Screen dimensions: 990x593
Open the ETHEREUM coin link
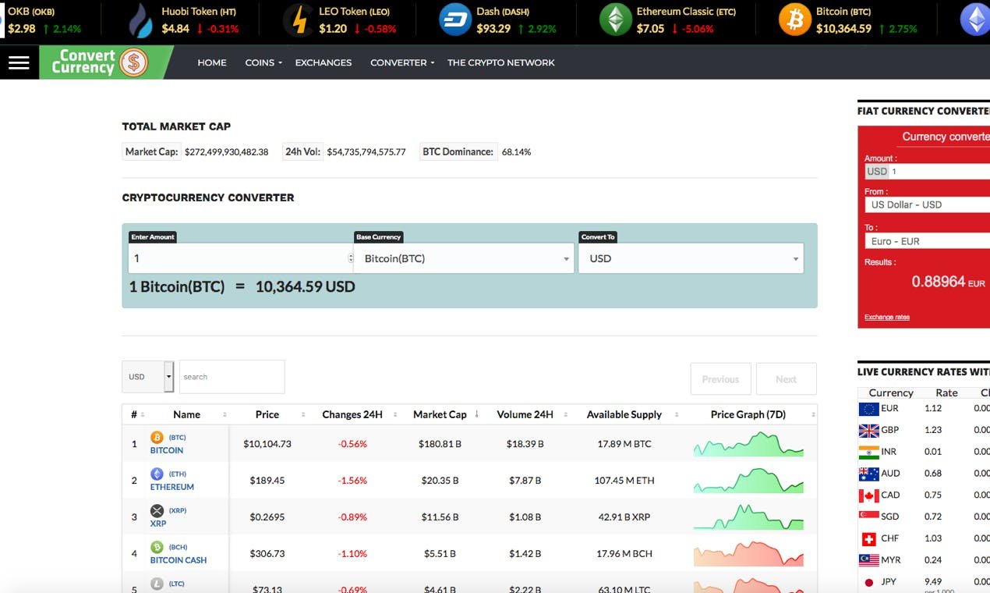(172, 487)
